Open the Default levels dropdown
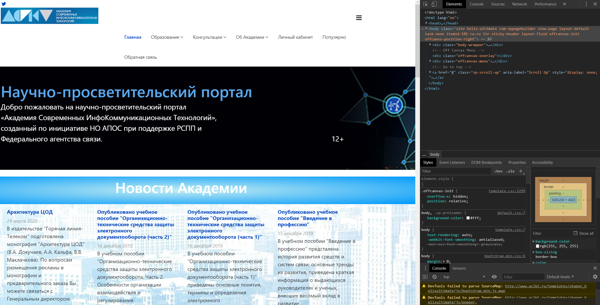600x305 pixels. click(x=560, y=277)
